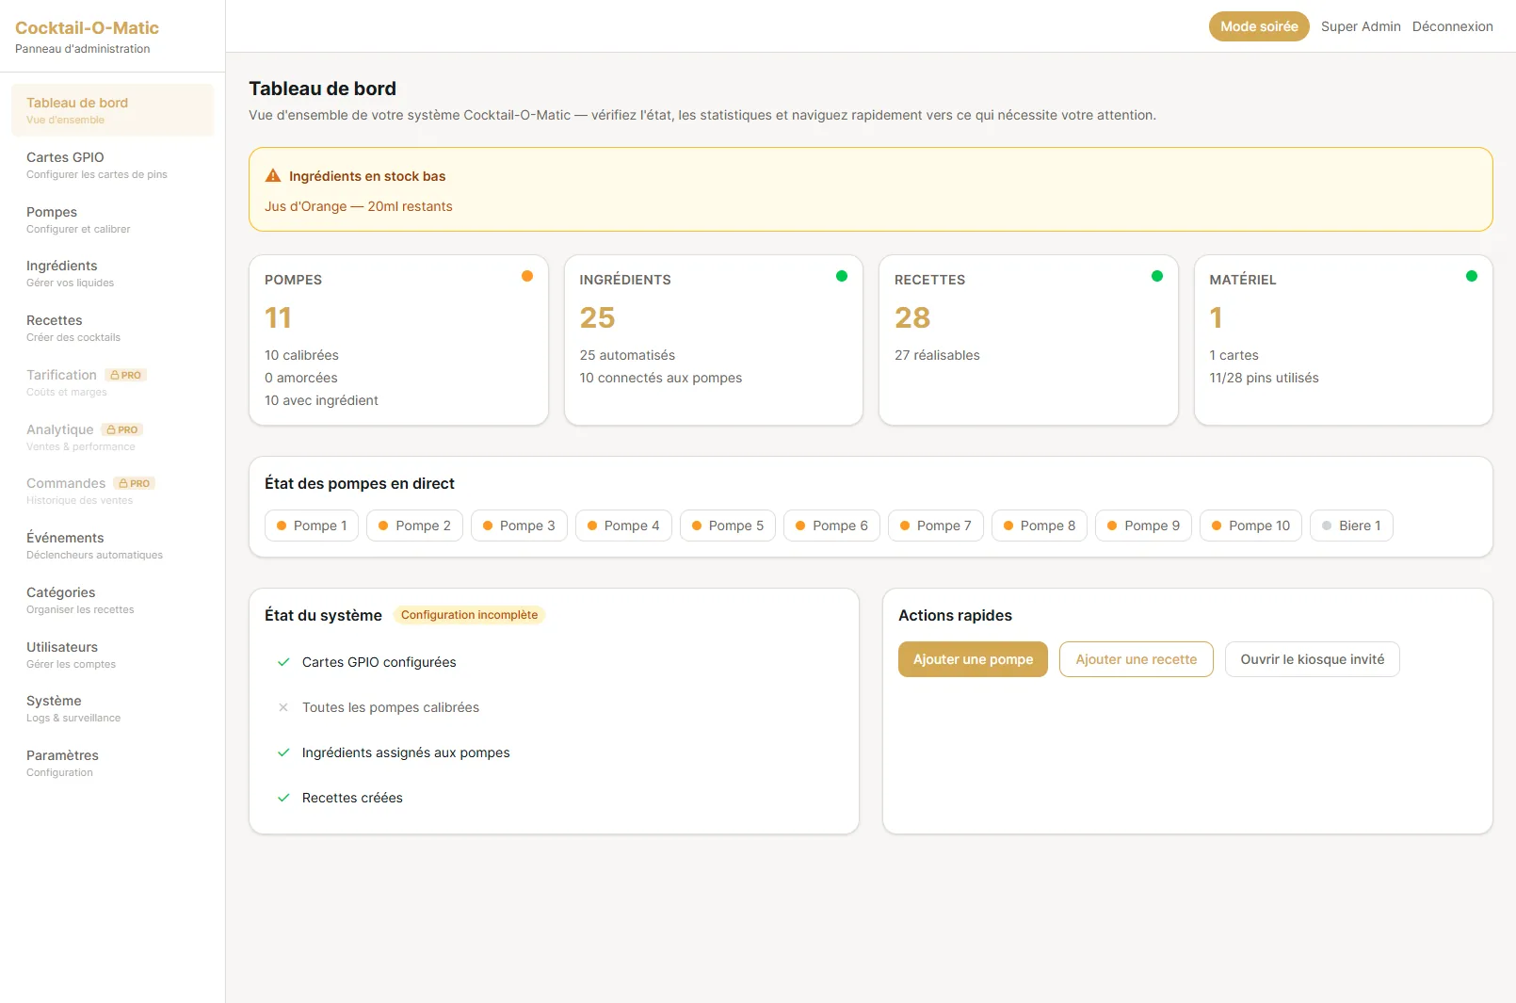
Task: Select the Pompe 1 status chip
Action: pyautogui.click(x=311, y=526)
